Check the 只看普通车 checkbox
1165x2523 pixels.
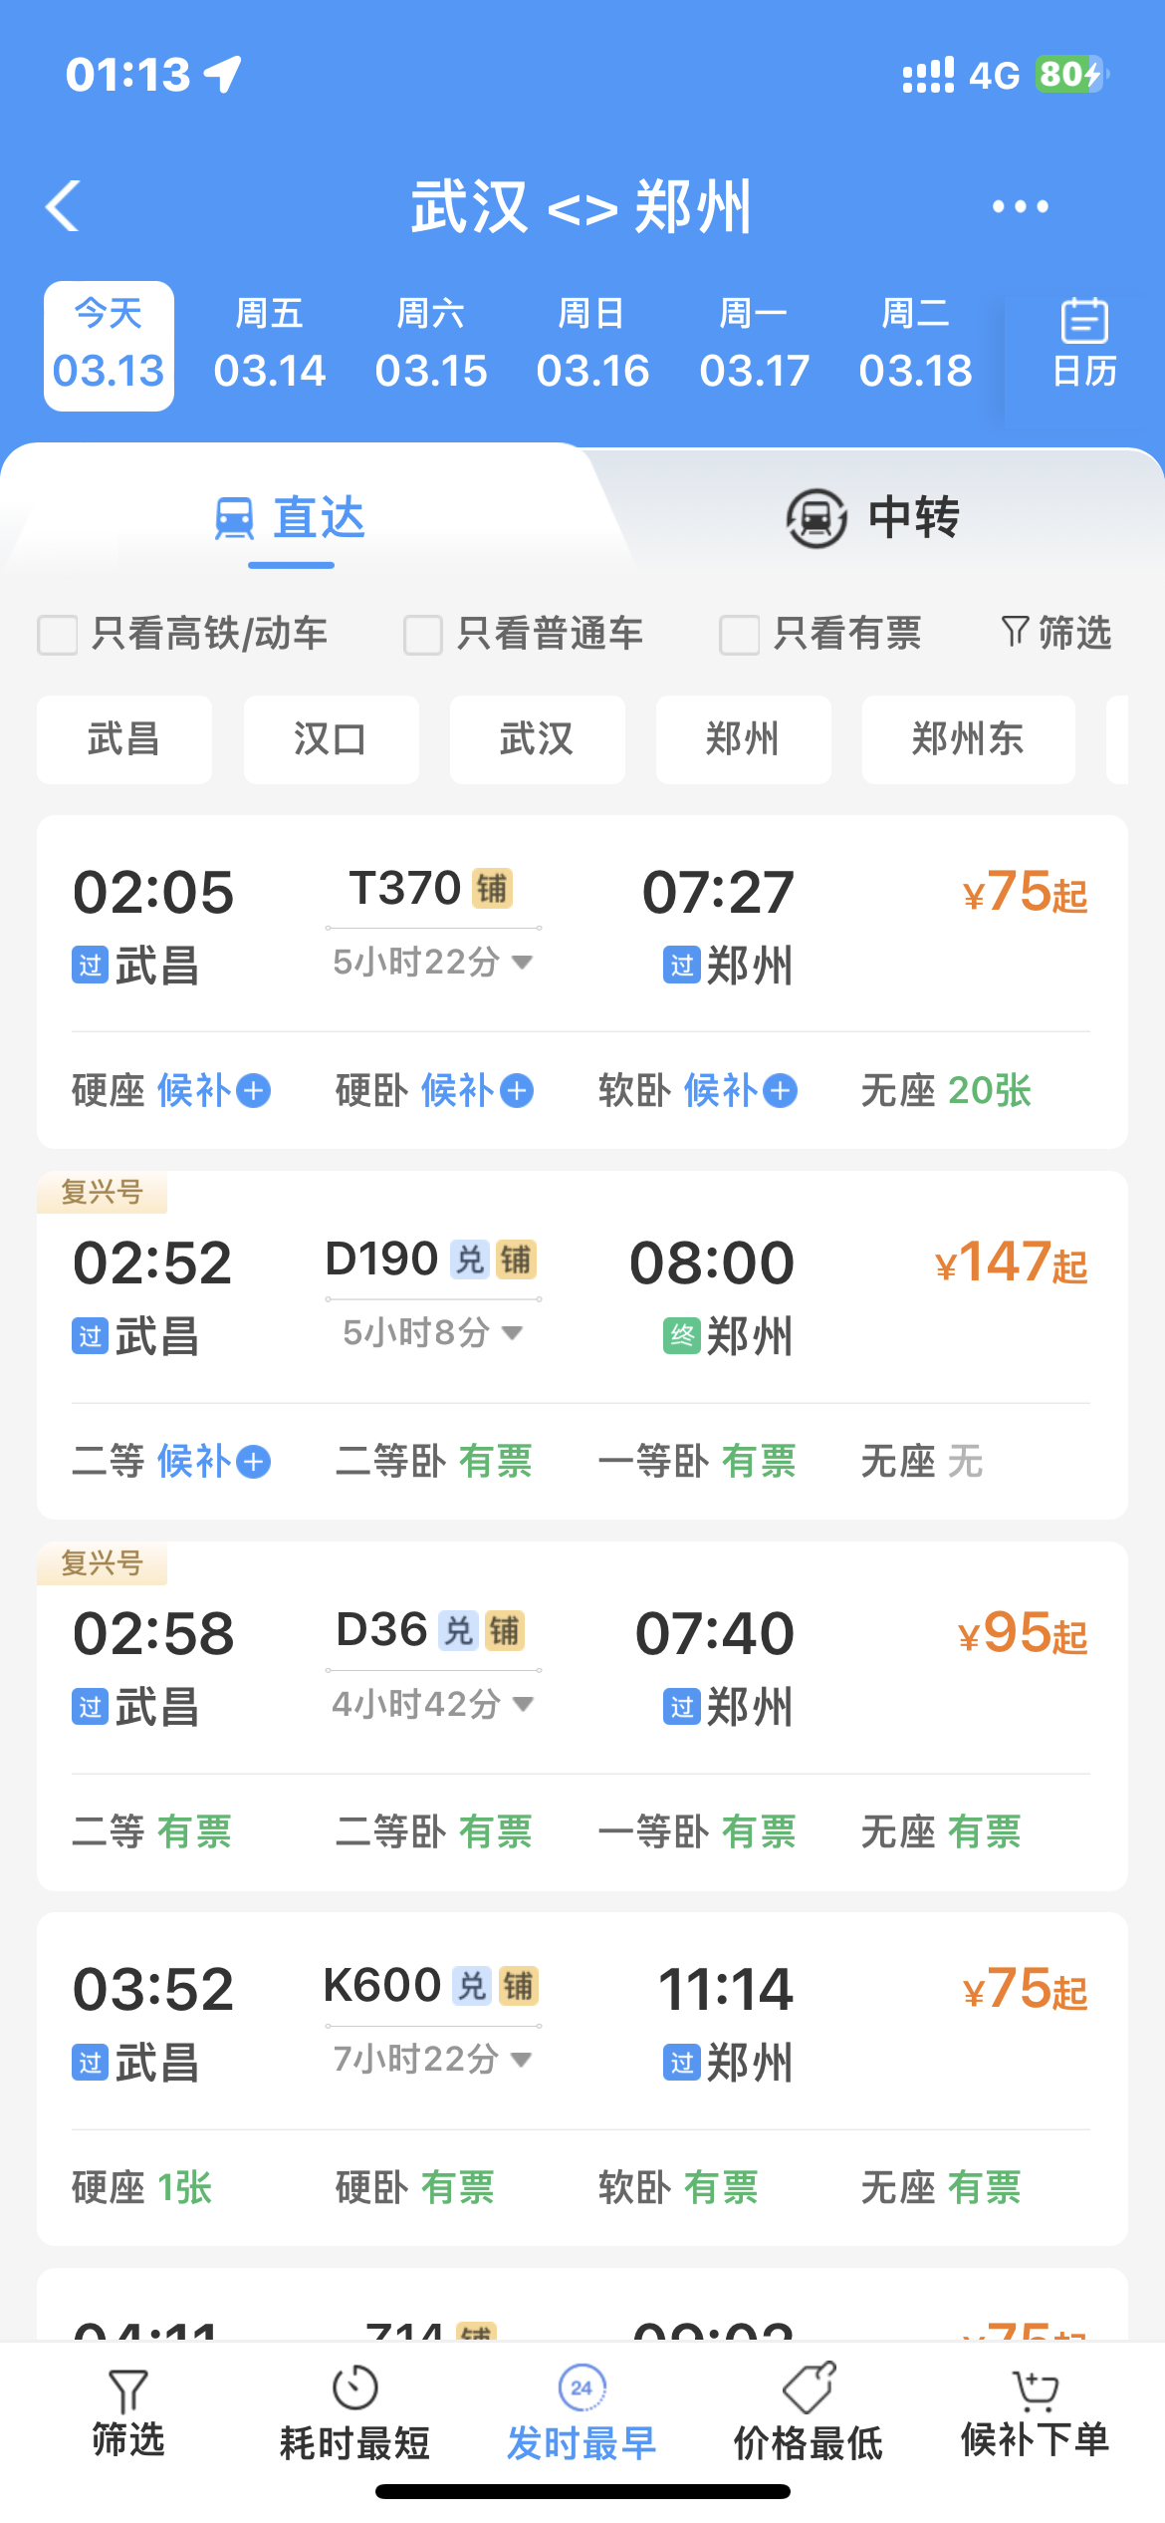tap(423, 634)
